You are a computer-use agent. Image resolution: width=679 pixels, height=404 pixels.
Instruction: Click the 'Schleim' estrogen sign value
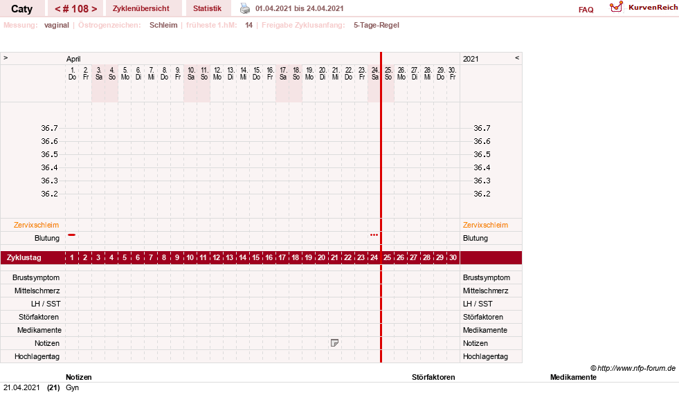tap(163, 25)
